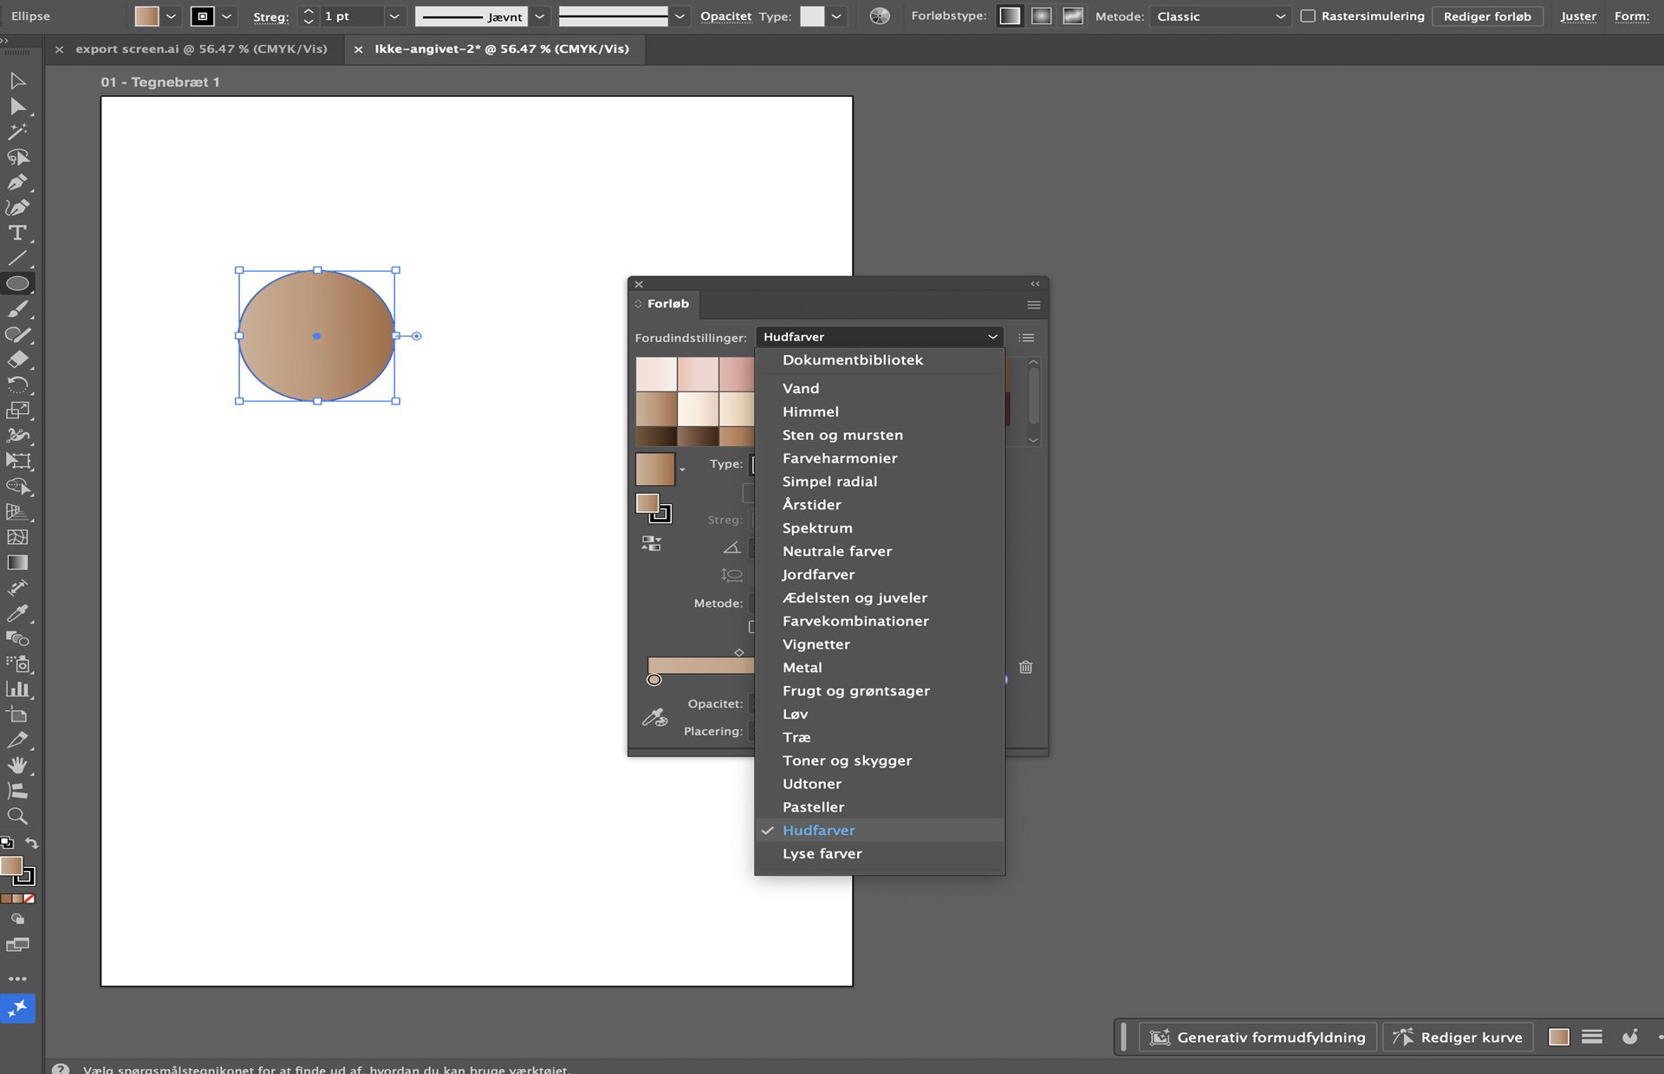
Task: Enable the Rastersimulering checkbox
Action: pyautogui.click(x=1308, y=16)
